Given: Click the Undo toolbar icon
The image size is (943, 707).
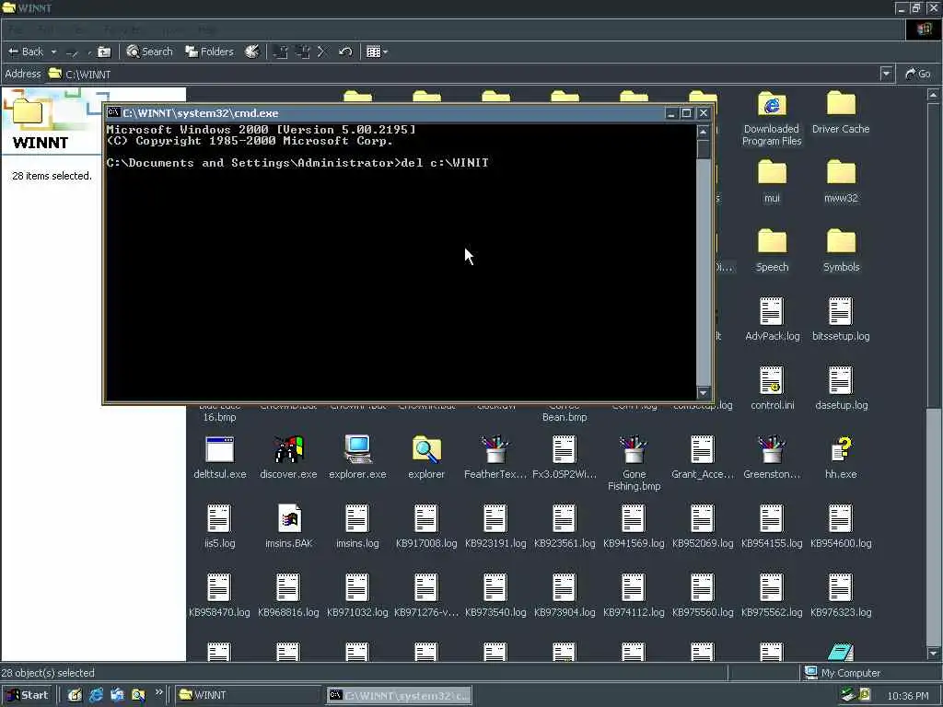Looking at the screenshot, I should click(x=345, y=52).
